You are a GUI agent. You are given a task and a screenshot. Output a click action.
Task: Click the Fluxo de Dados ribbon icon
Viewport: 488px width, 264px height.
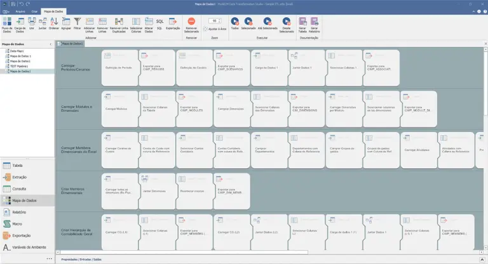(6, 24)
